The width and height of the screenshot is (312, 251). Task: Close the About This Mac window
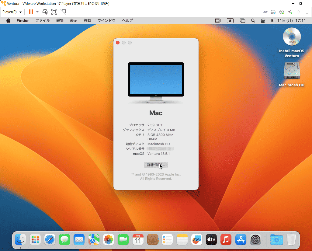click(x=118, y=43)
